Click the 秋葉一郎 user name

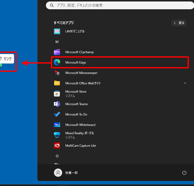[72, 173]
